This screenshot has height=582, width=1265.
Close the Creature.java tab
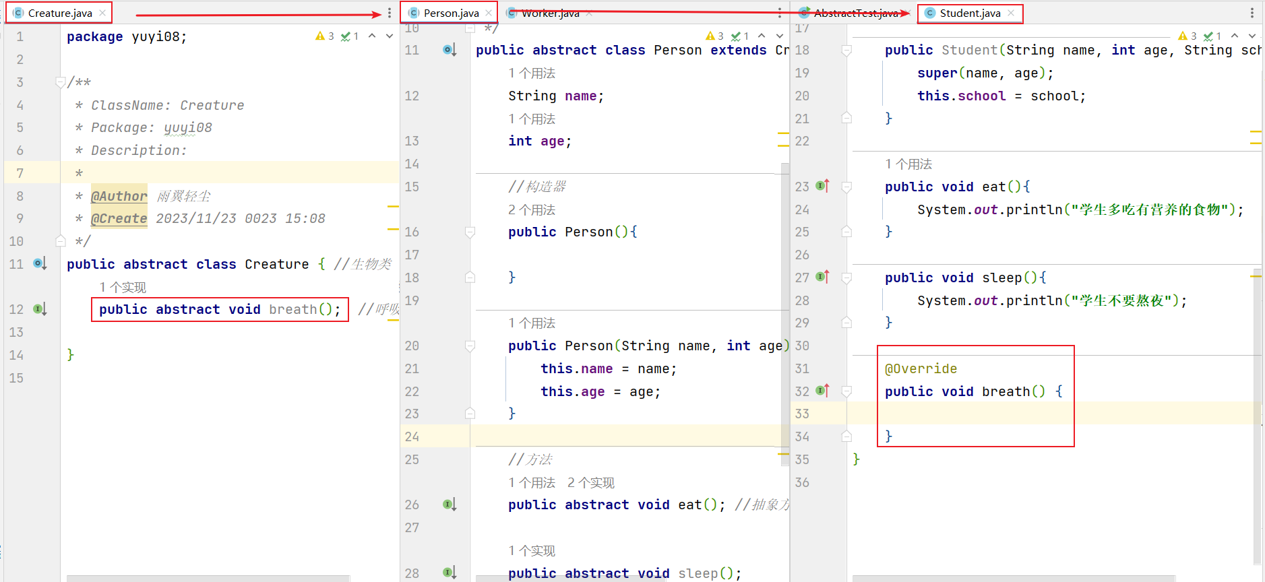click(x=102, y=13)
